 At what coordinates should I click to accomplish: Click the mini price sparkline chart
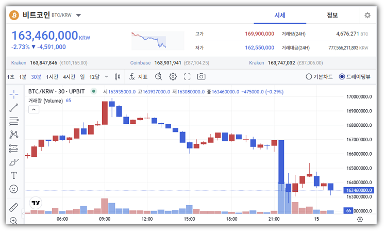tap(158, 40)
